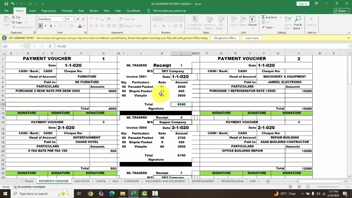Click the red Font Color swatch
The width and height of the screenshot is (352, 198).
point(80,26)
